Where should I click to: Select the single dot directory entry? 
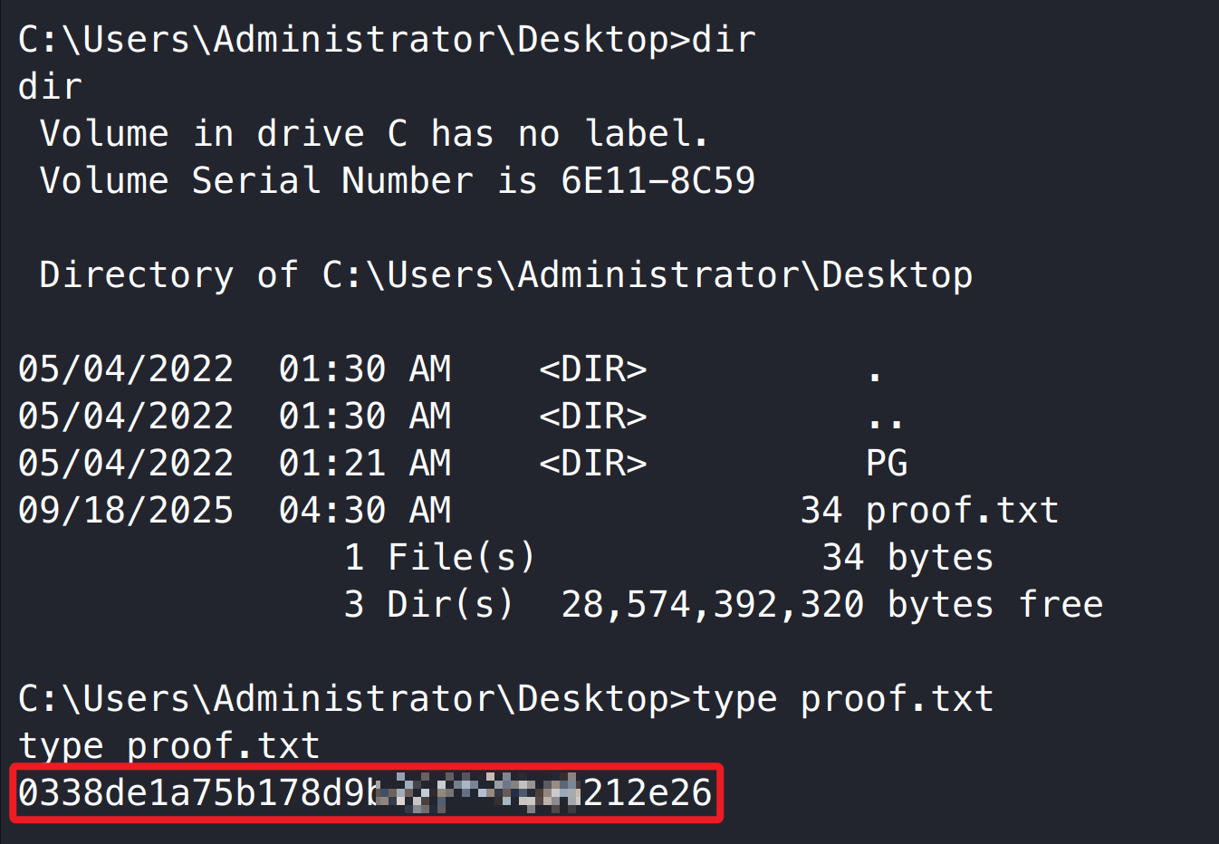click(x=874, y=371)
